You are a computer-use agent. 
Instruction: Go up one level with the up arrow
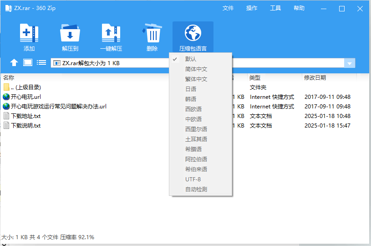[14, 63]
